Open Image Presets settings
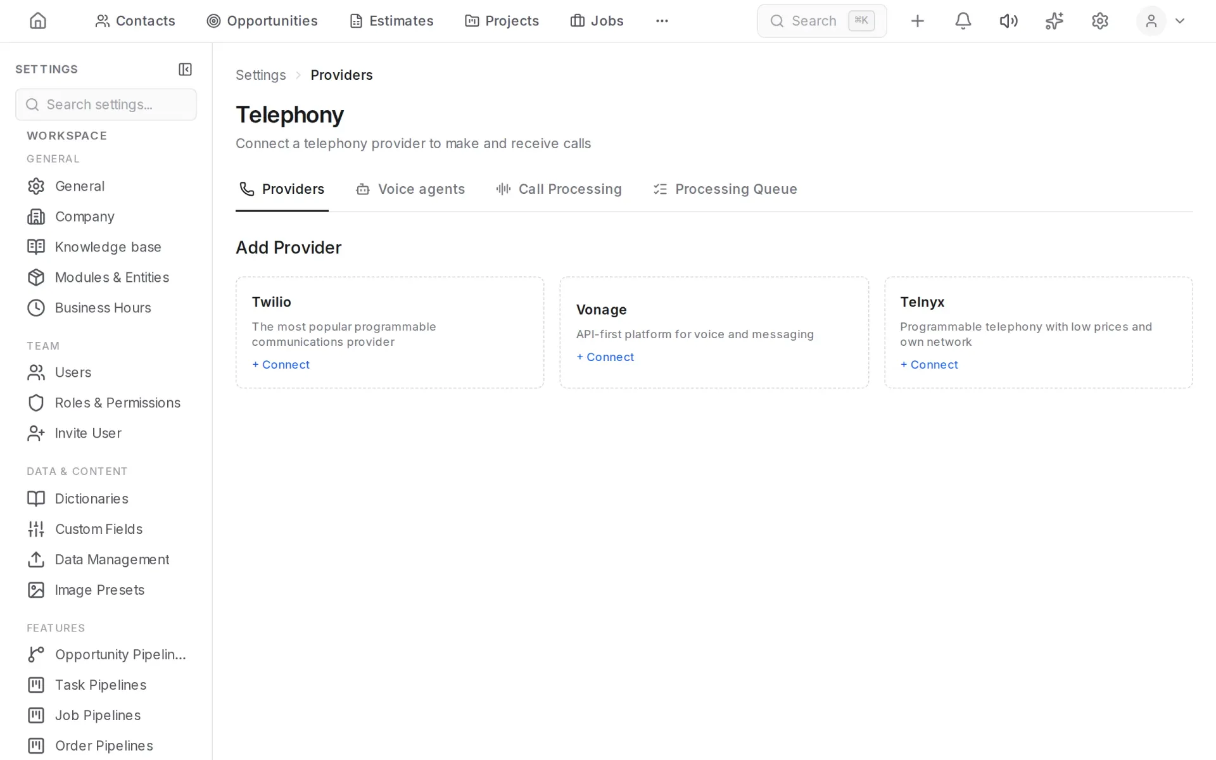 106,590
